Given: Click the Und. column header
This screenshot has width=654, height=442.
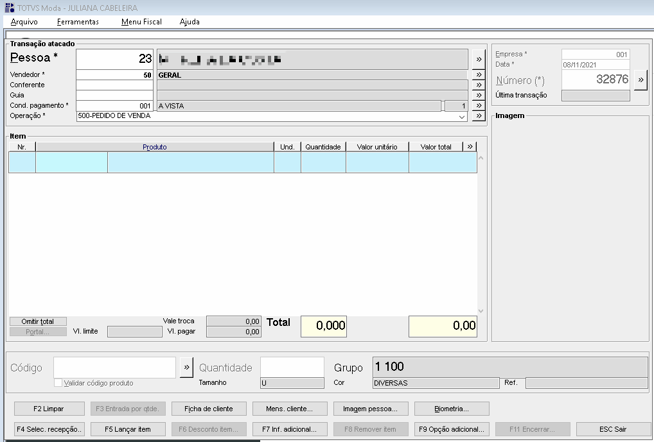Looking at the screenshot, I should [x=287, y=147].
